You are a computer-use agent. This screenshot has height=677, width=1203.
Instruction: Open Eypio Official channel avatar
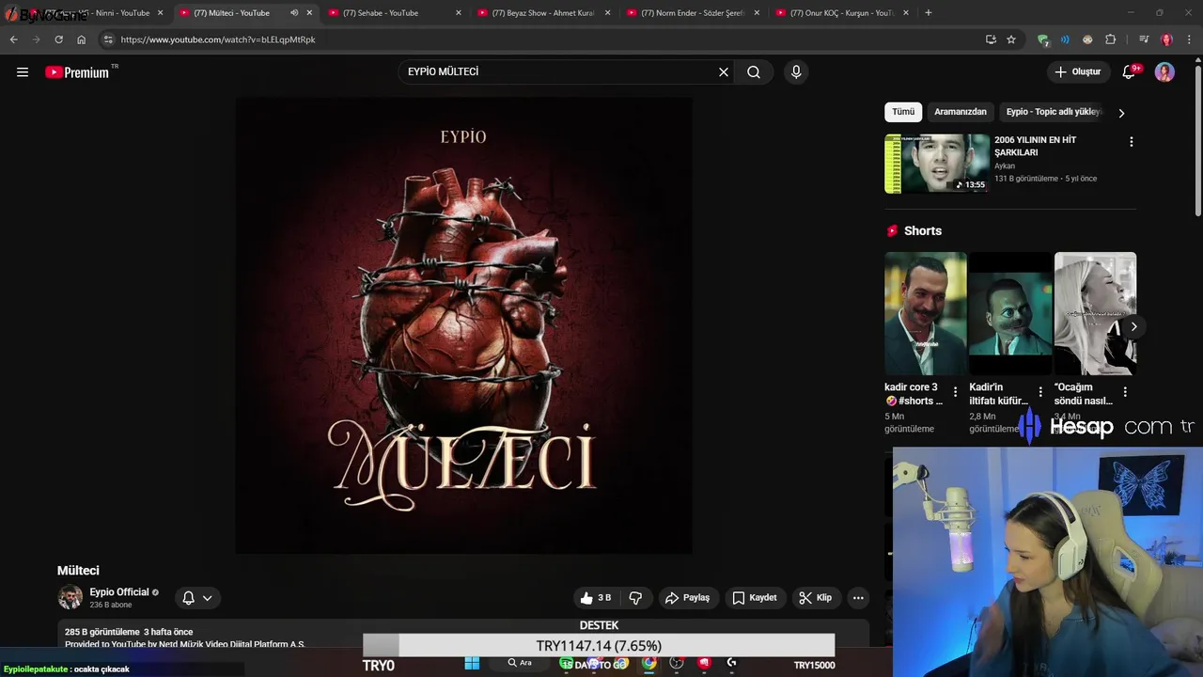coord(70,598)
